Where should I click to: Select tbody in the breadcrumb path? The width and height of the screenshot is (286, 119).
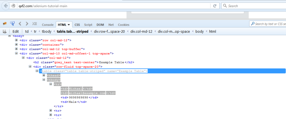coord(46,32)
